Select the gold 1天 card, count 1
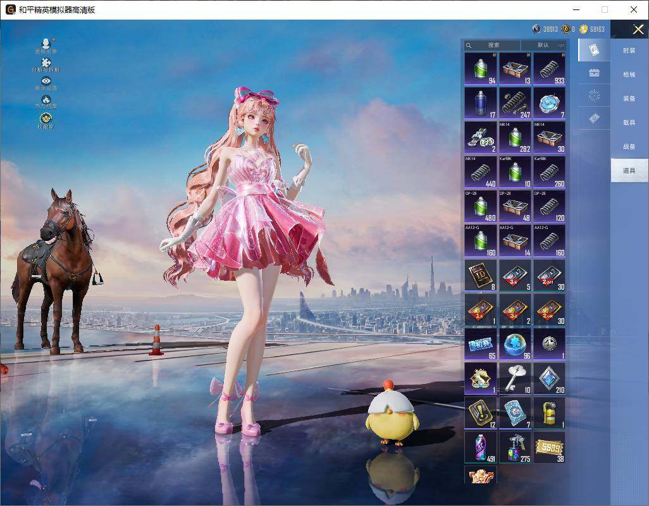The image size is (649, 506). [480, 310]
